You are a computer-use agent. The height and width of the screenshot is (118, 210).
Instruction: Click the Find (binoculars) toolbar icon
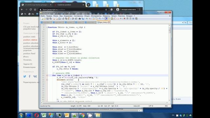[80, 19]
